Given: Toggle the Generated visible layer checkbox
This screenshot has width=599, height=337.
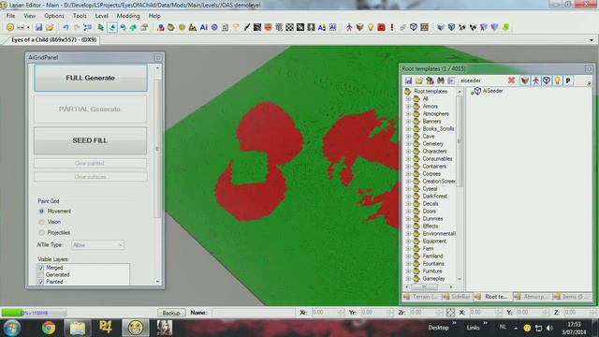Looking at the screenshot, I should [x=41, y=274].
